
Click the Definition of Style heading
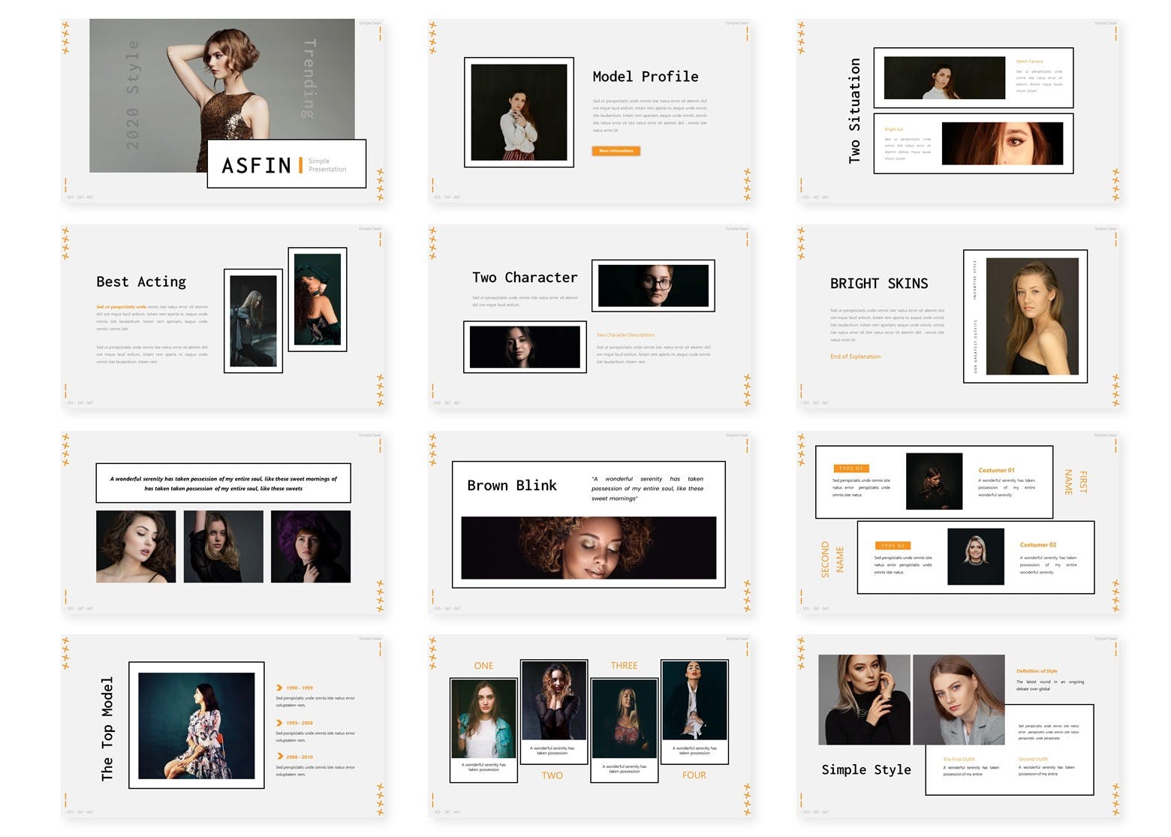click(1037, 671)
